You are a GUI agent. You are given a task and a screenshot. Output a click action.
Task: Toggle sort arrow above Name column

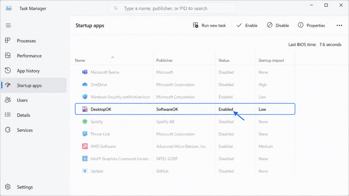(x=112, y=57)
